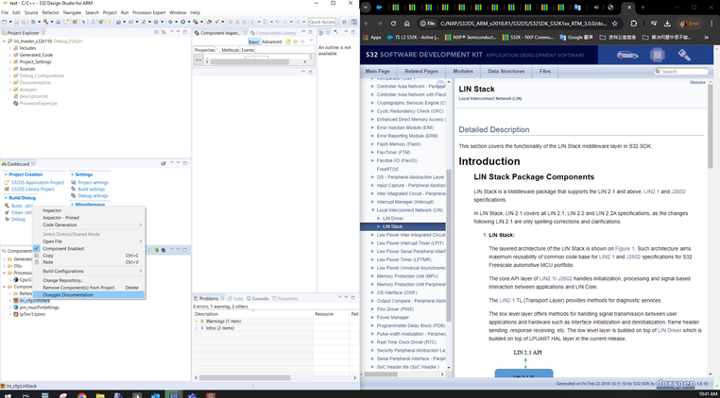Click Debug settings link in Dashboard
This screenshot has width=720, height=398.
point(93,196)
